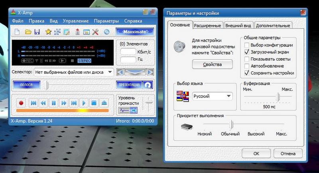Switch to the Внешний вид tab
This screenshot has height=173, width=319.
pyautogui.click(x=238, y=26)
